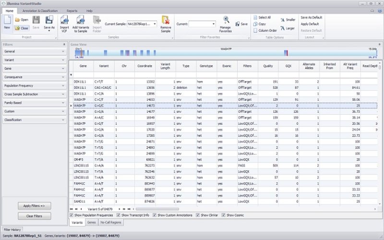Screen dimensions: 384x240
Task: Expand the Population Frequency filter section
Action: point(34,85)
